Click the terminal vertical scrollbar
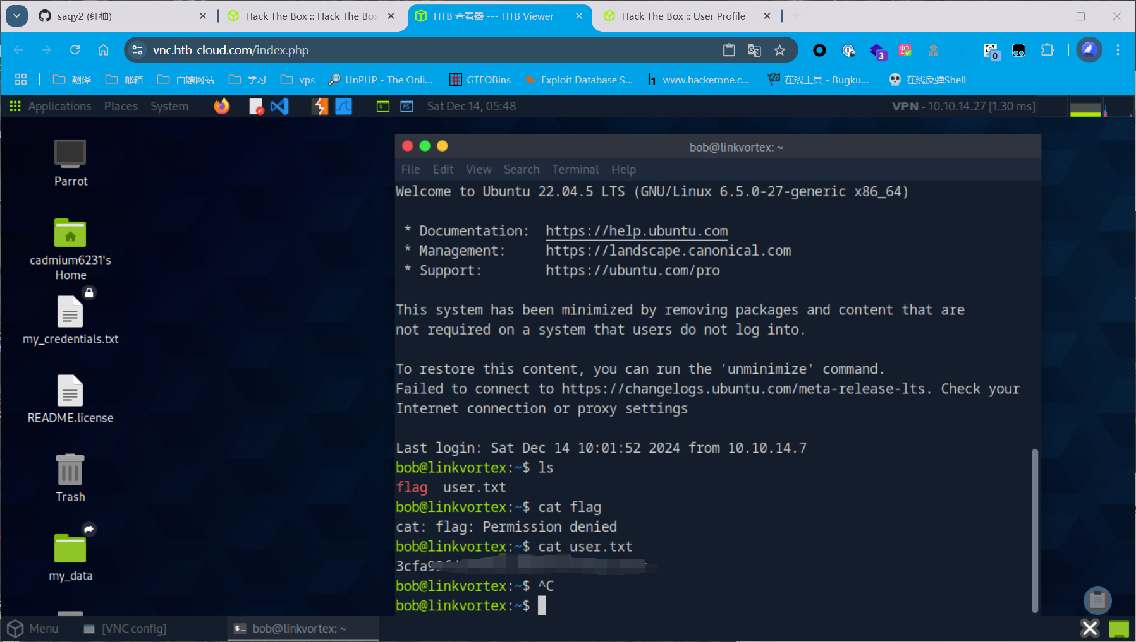The width and height of the screenshot is (1136, 642). pos(1034,530)
